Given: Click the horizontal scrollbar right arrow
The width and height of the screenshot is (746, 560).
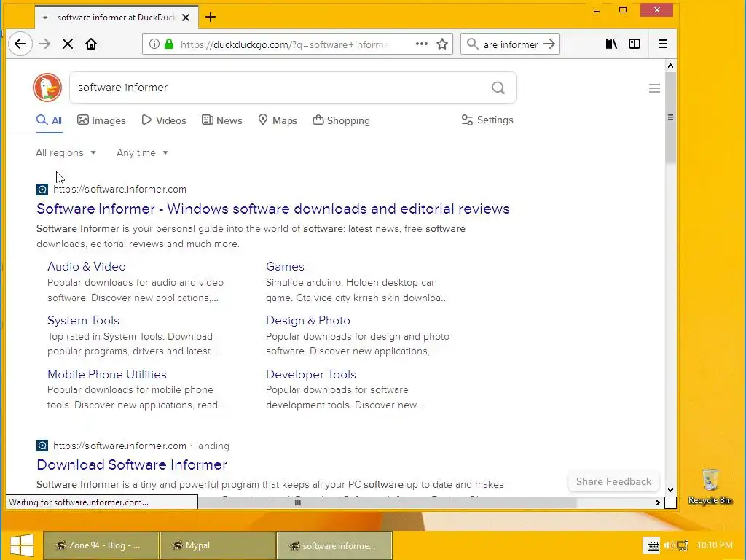Looking at the screenshot, I should pyautogui.click(x=658, y=502).
